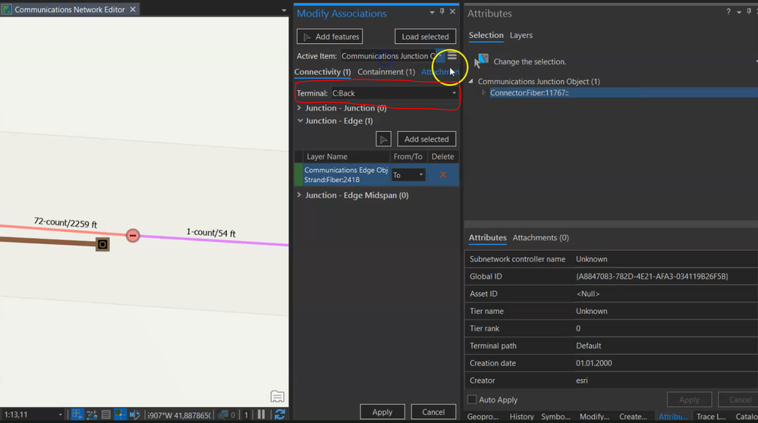Screen dimensions: 758x423
Task: Click the north-arrow direction icon in status bar
Action: pyautogui.click(x=134, y=415)
